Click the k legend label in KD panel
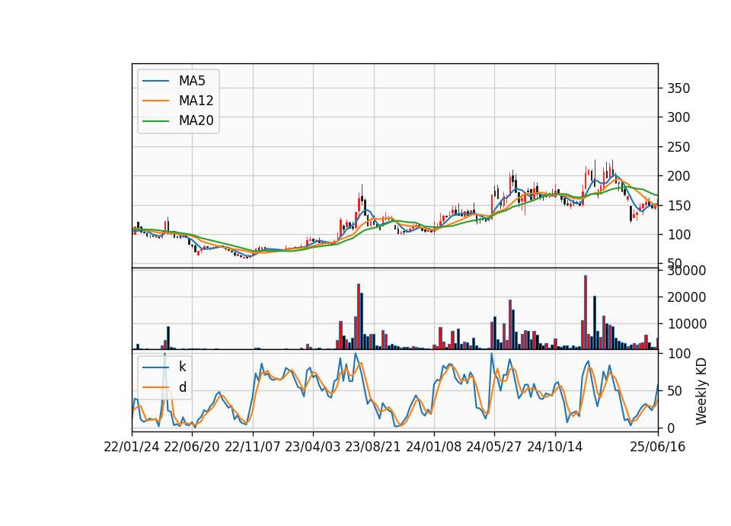This screenshot has height=526, width=731. tap(182, 367)
